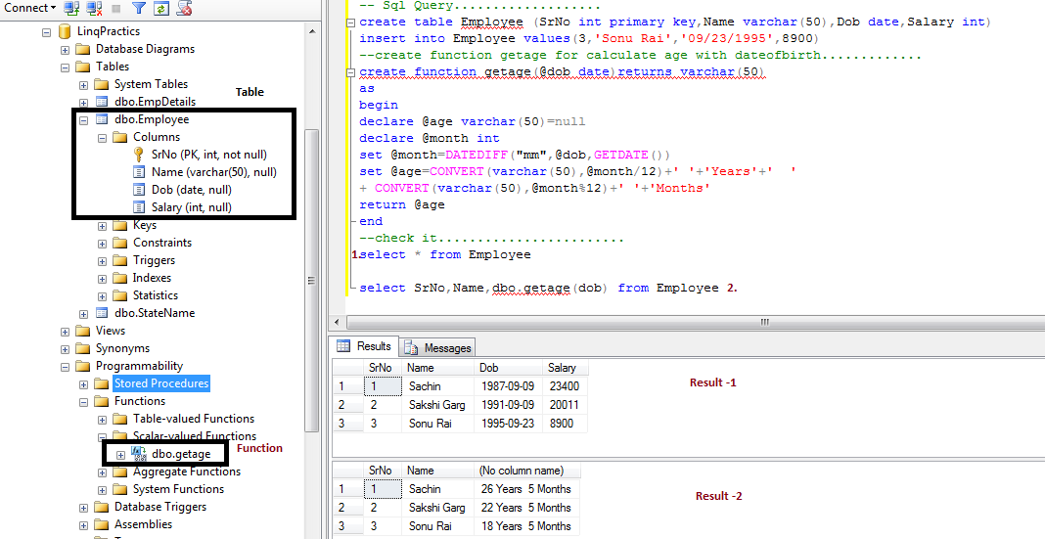This screenshot has height=539, width=1045.
Task: Click the dbo.getage function icon
Action: pos(139,454)
